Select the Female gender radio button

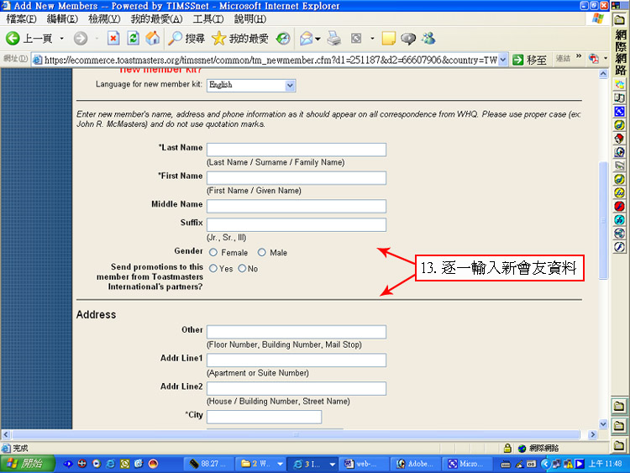pos(213,253)
